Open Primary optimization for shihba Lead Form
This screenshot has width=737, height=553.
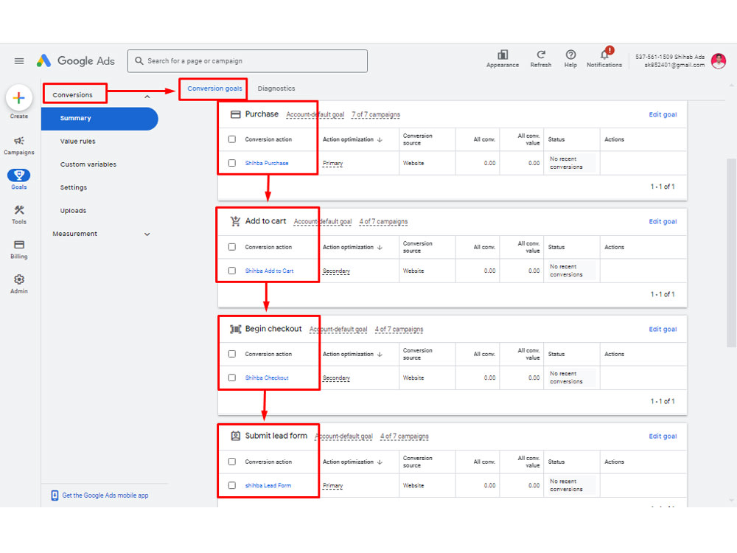(x=333, y=486)
